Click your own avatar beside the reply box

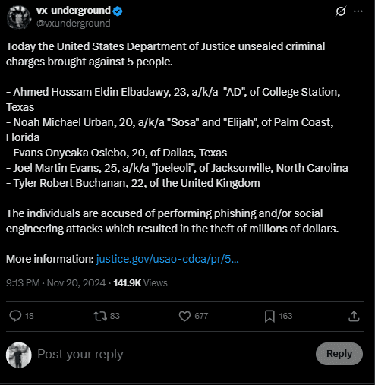[x=19, y=355]
